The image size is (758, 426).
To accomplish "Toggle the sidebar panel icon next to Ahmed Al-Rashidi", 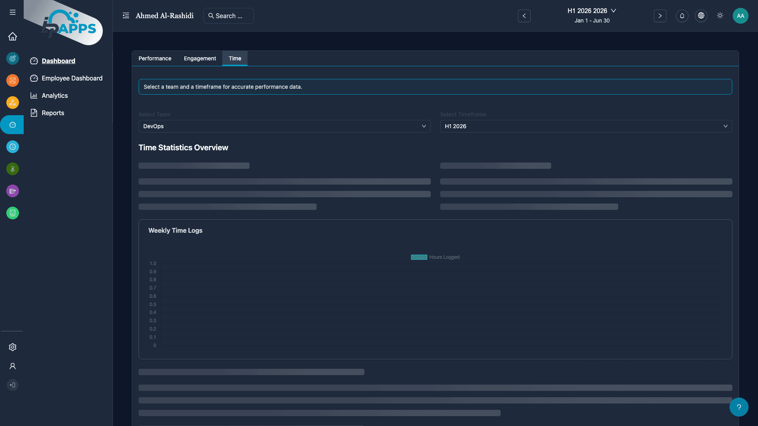I will 126,15.
